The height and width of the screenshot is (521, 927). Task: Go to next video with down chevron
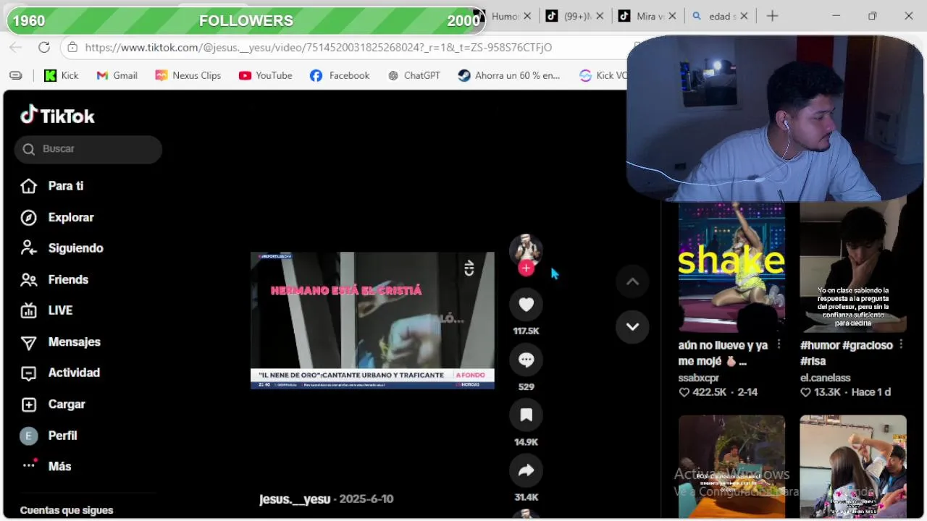coord(632,326)
